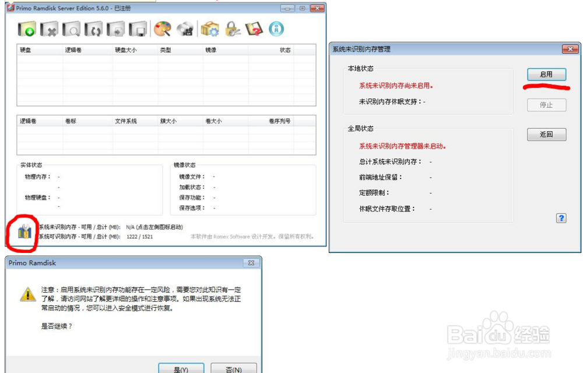Click the refresh disk icon with arrows
583x373 pixels.
[x=93, y=29]
